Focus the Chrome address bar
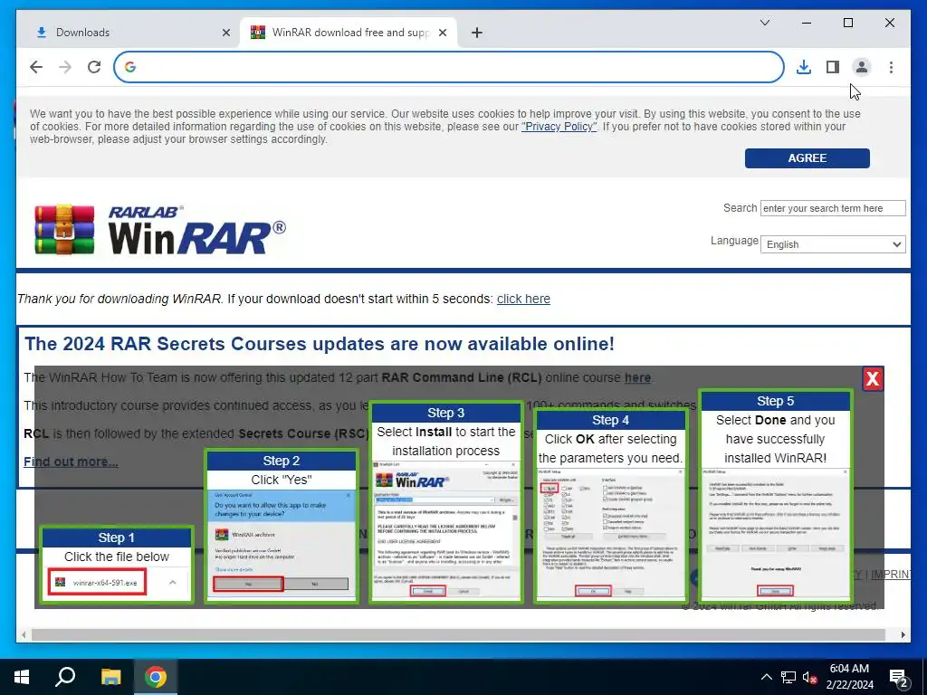 [449, 67]
